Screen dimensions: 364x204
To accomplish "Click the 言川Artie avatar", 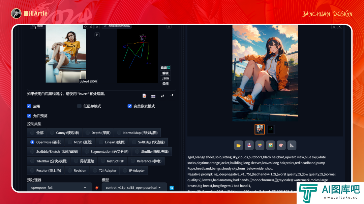I will [16, 13].
